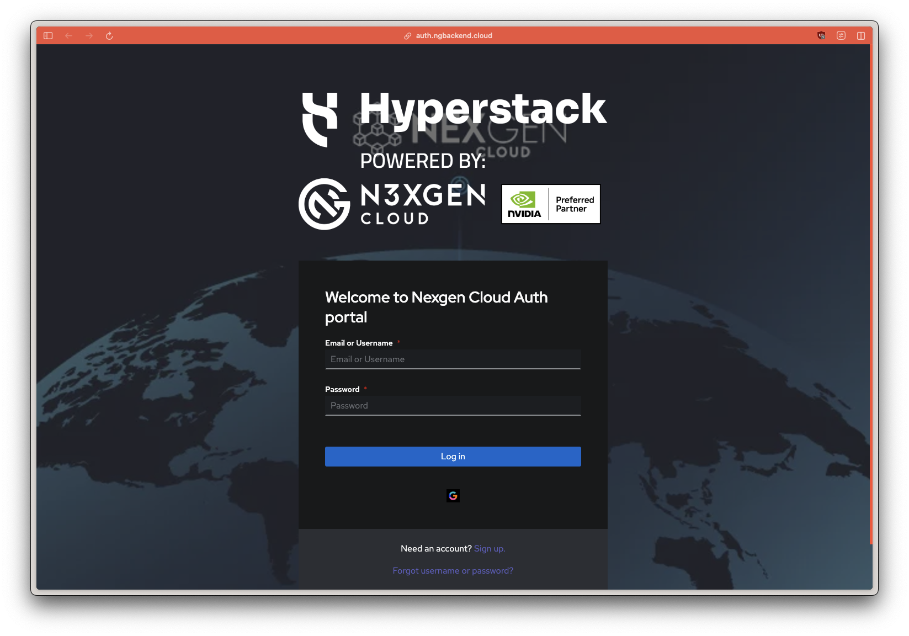Click the page's vertical scrollbar
Viewport: 909px width, 636px height.
point(871,294)
